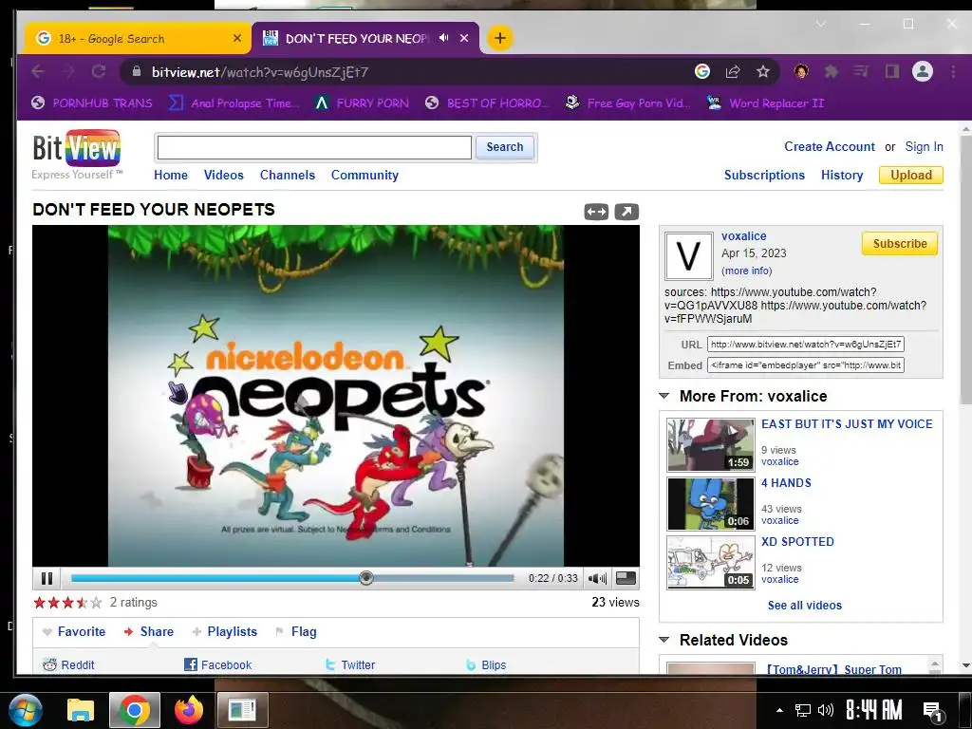Close the 18+ Google Search tab
Screen dimensions: 972x729
(236, 38)
